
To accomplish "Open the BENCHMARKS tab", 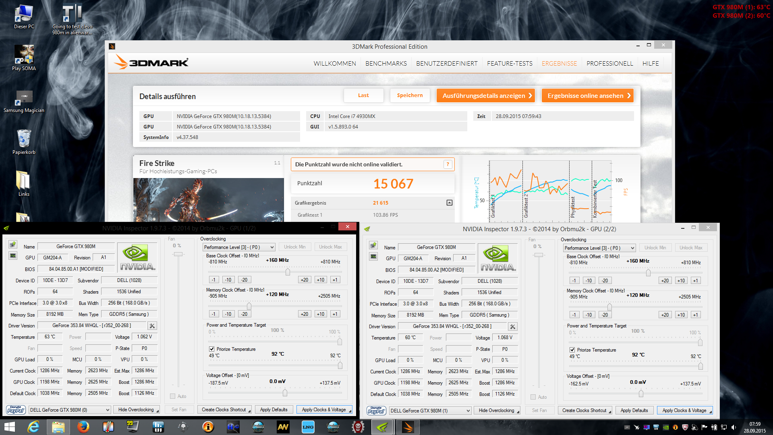I will (x=386, y=64).
